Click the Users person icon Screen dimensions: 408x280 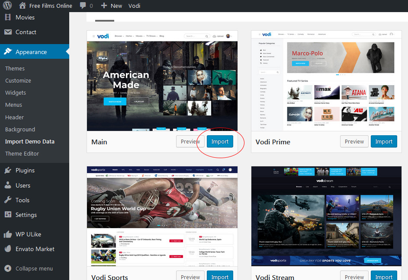[8, 185]
